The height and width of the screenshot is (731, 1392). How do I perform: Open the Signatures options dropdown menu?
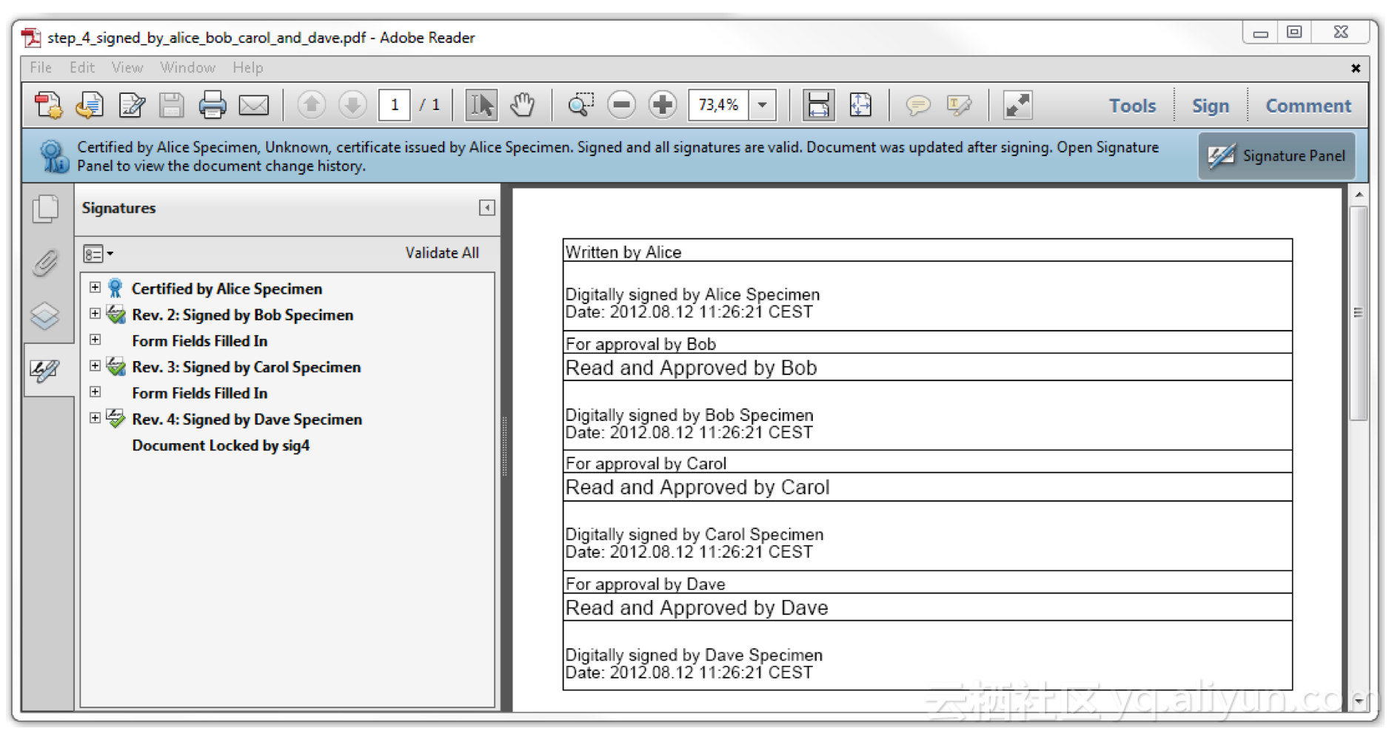[x=98, y=254]
